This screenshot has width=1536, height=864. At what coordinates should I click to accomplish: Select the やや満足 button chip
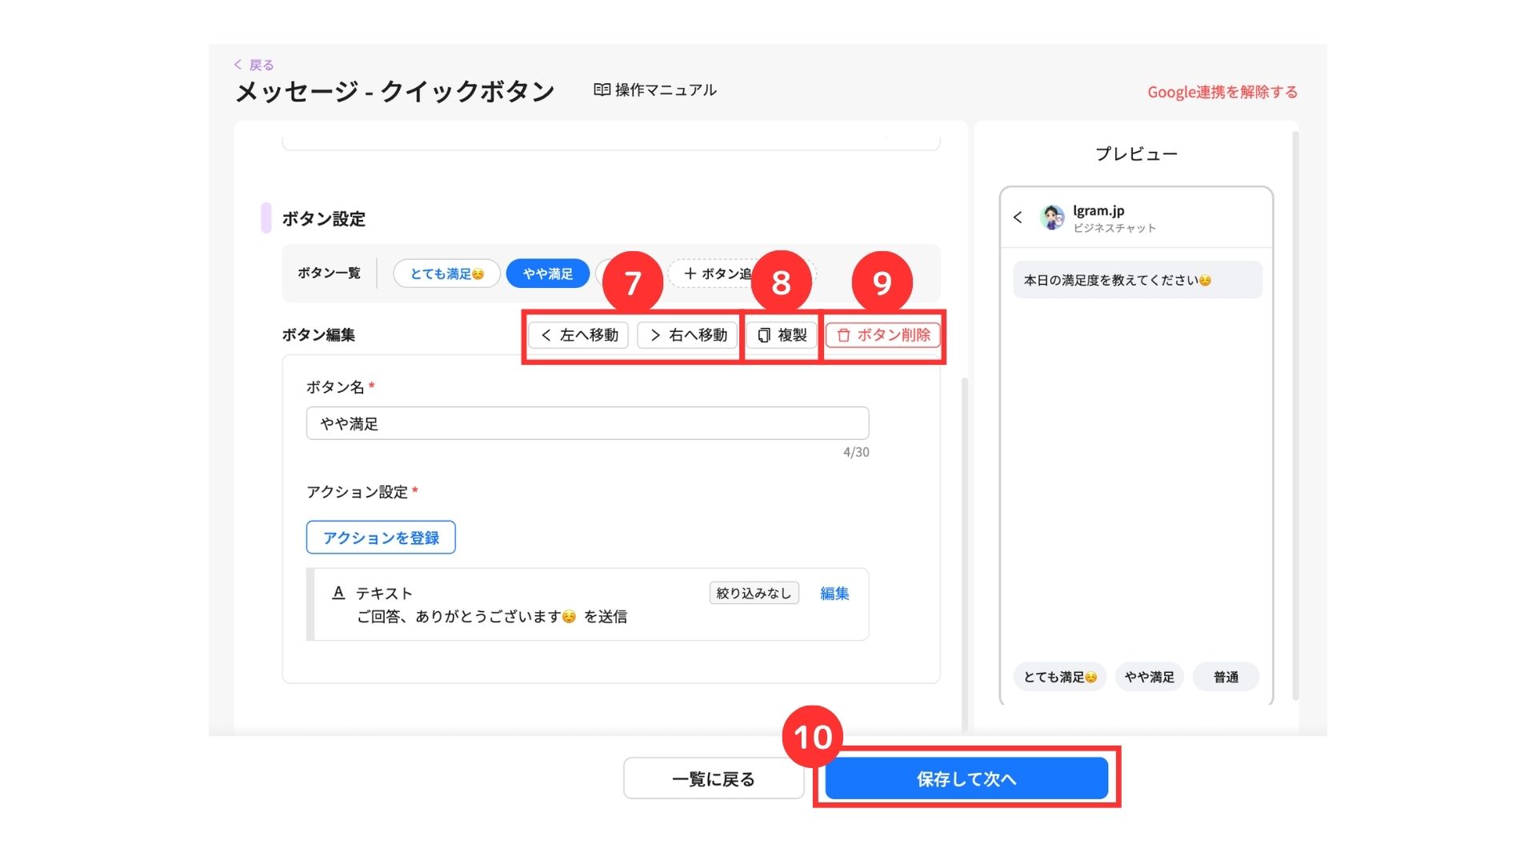point(548,274)
